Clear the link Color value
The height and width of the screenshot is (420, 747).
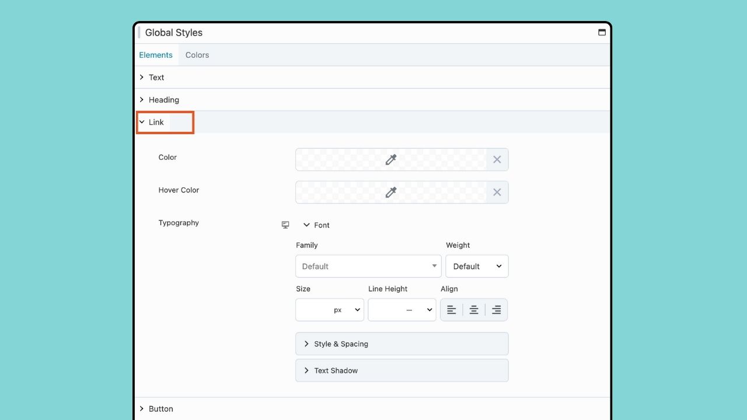pyautogui.click(x=497, y=159)
